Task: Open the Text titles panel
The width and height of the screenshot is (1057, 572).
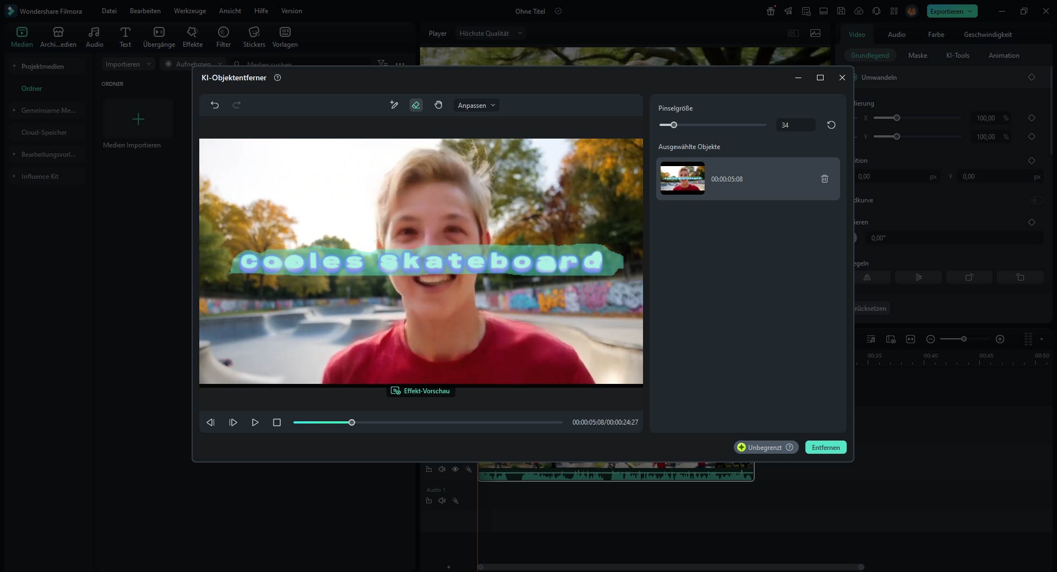Action: point(126,37)
